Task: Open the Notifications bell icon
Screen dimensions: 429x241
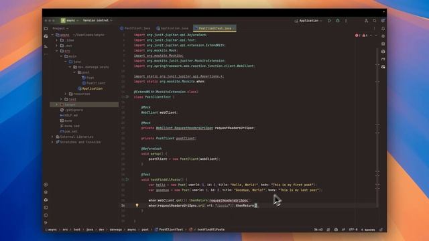Action: point(383,28)
